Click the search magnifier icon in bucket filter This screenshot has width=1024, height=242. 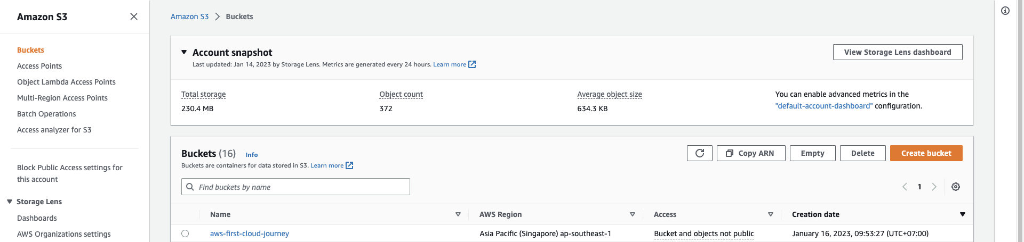pyautogui.click(x=190, y=187)
